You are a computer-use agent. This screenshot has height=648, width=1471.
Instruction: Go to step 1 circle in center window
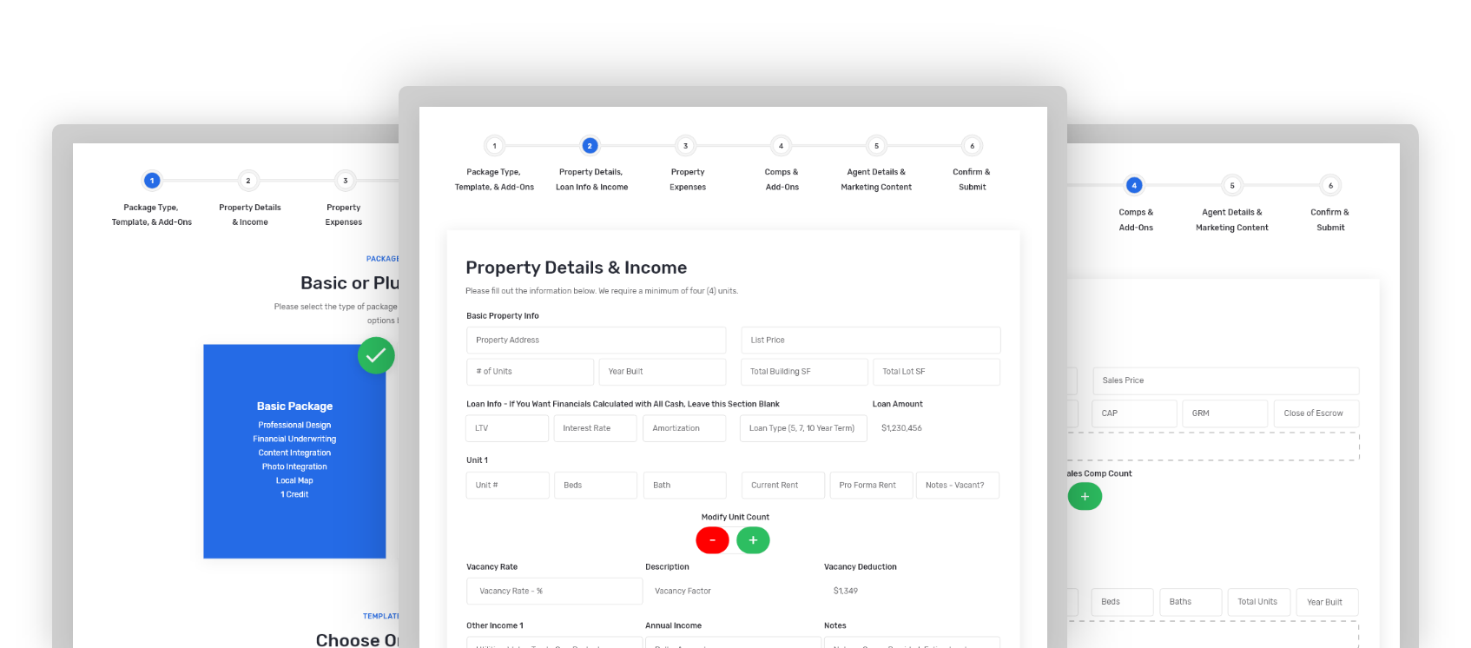click(x=494, y=146)
